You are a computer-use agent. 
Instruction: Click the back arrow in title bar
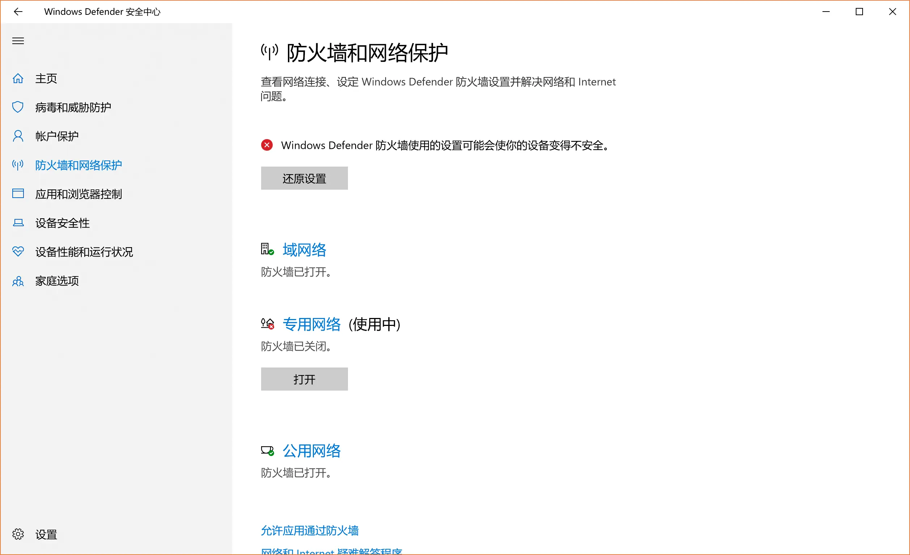(18, 12)
